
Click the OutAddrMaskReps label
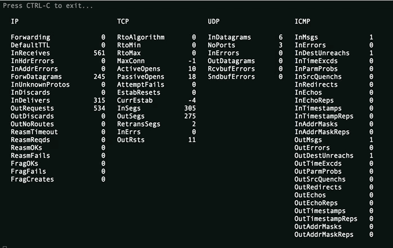click(x=324, y=234)
